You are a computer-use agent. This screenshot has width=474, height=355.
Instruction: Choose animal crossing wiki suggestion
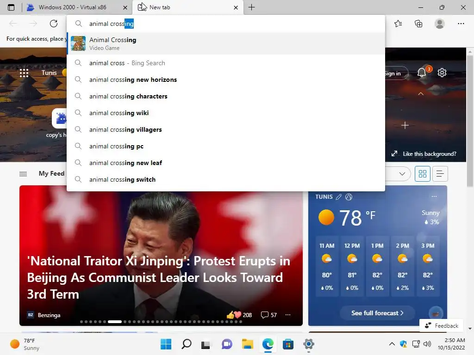(x=226, y=113)
